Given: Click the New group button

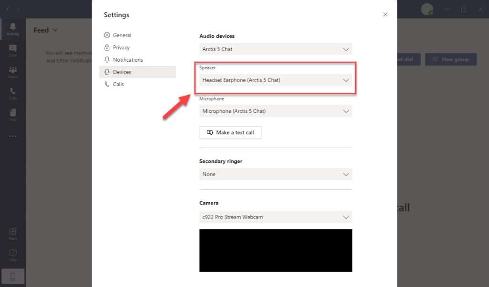Looking at the screenshot, I should pyautogui.click(x=450, y=59).
